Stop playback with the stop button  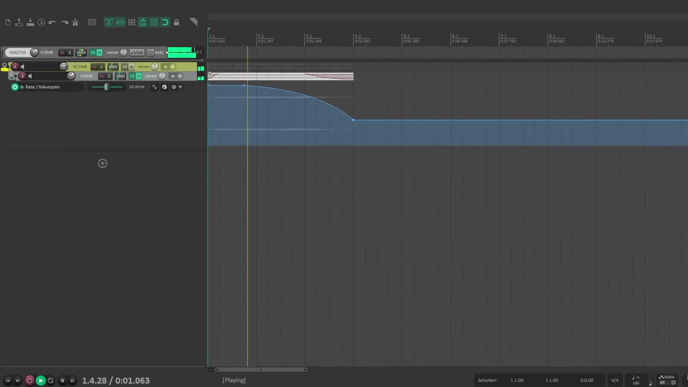[62, 381]
